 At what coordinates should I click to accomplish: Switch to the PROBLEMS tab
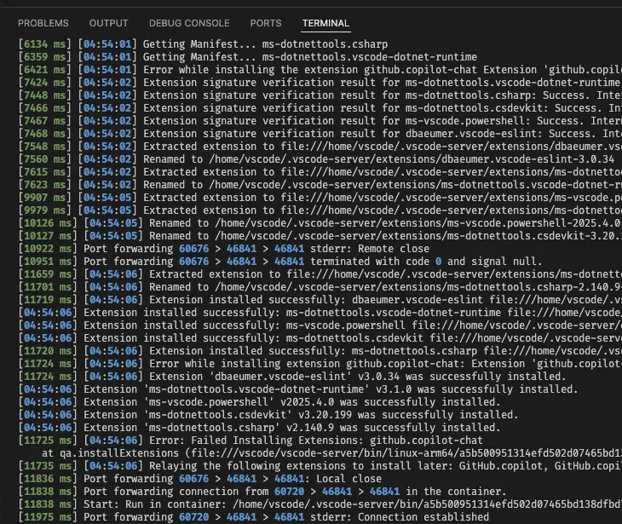[43, 23]
